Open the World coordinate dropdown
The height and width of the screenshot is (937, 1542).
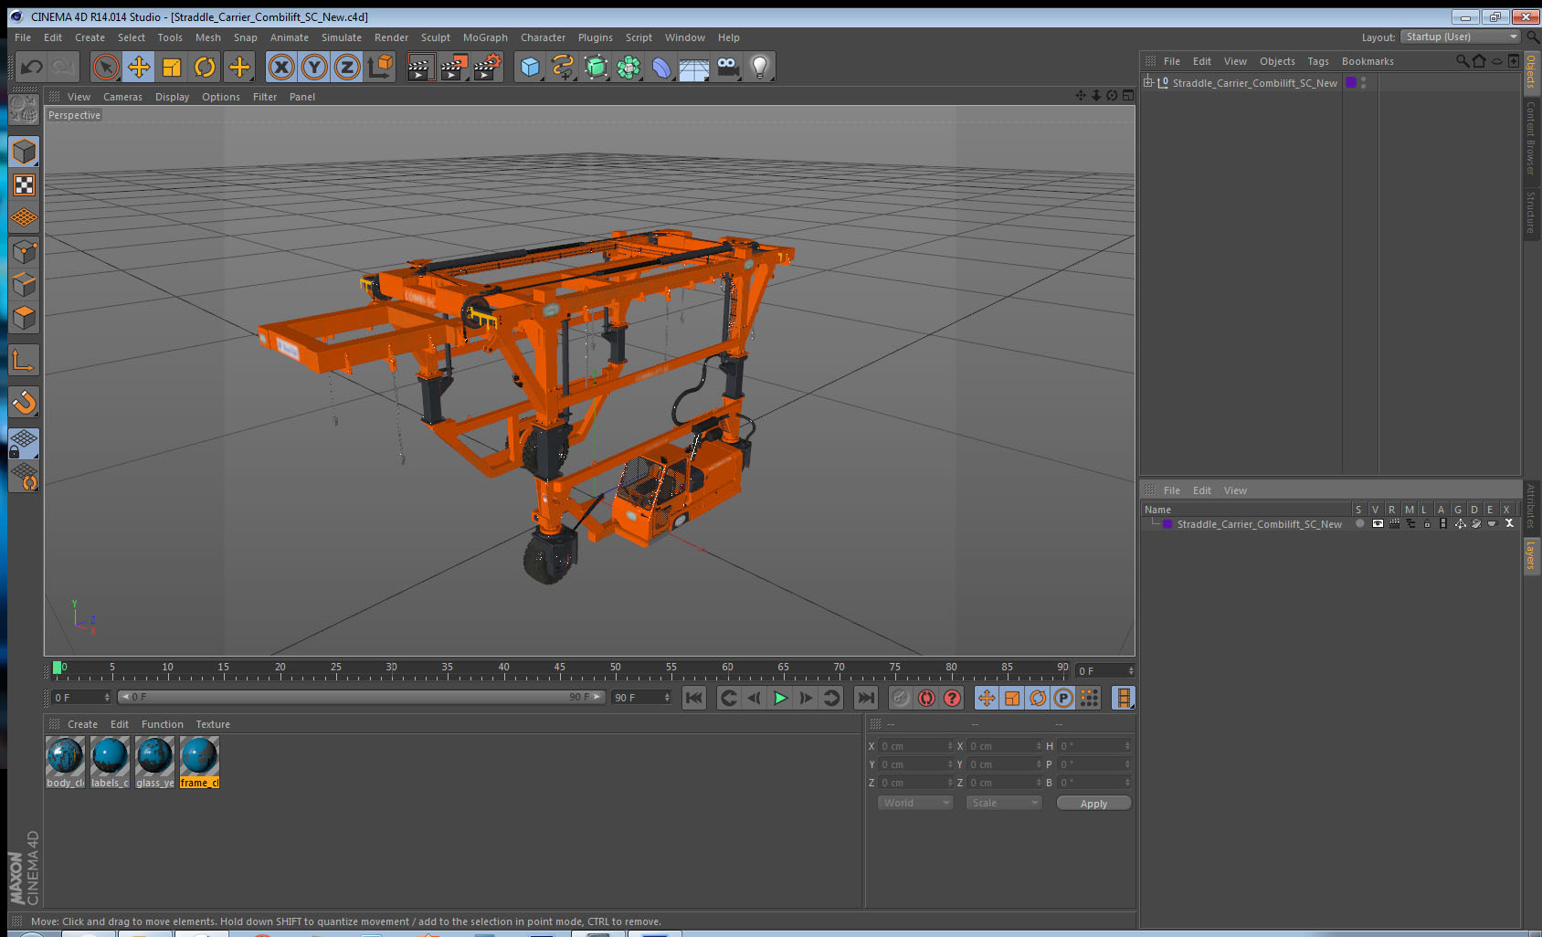(915, 803)
